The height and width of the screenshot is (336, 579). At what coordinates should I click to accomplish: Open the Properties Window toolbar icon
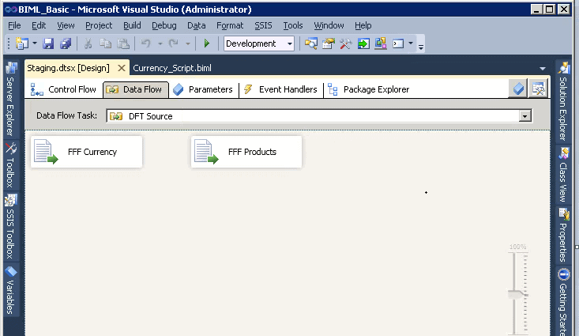coord(329,43)
